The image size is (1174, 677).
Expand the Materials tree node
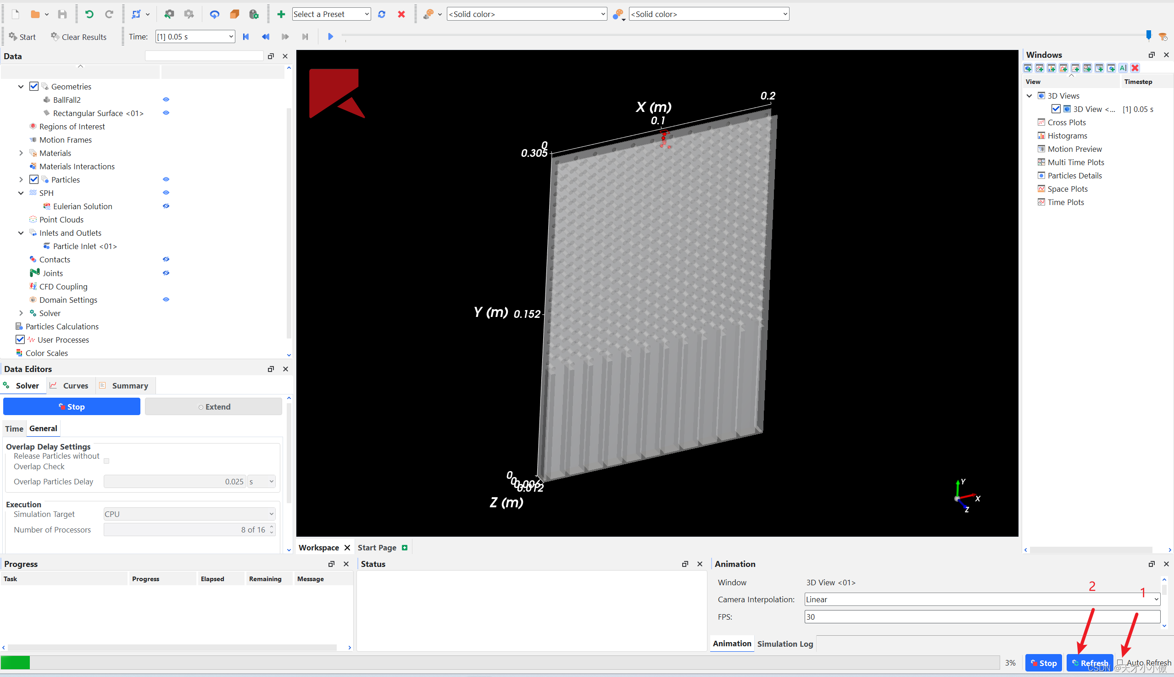[21, 153]
